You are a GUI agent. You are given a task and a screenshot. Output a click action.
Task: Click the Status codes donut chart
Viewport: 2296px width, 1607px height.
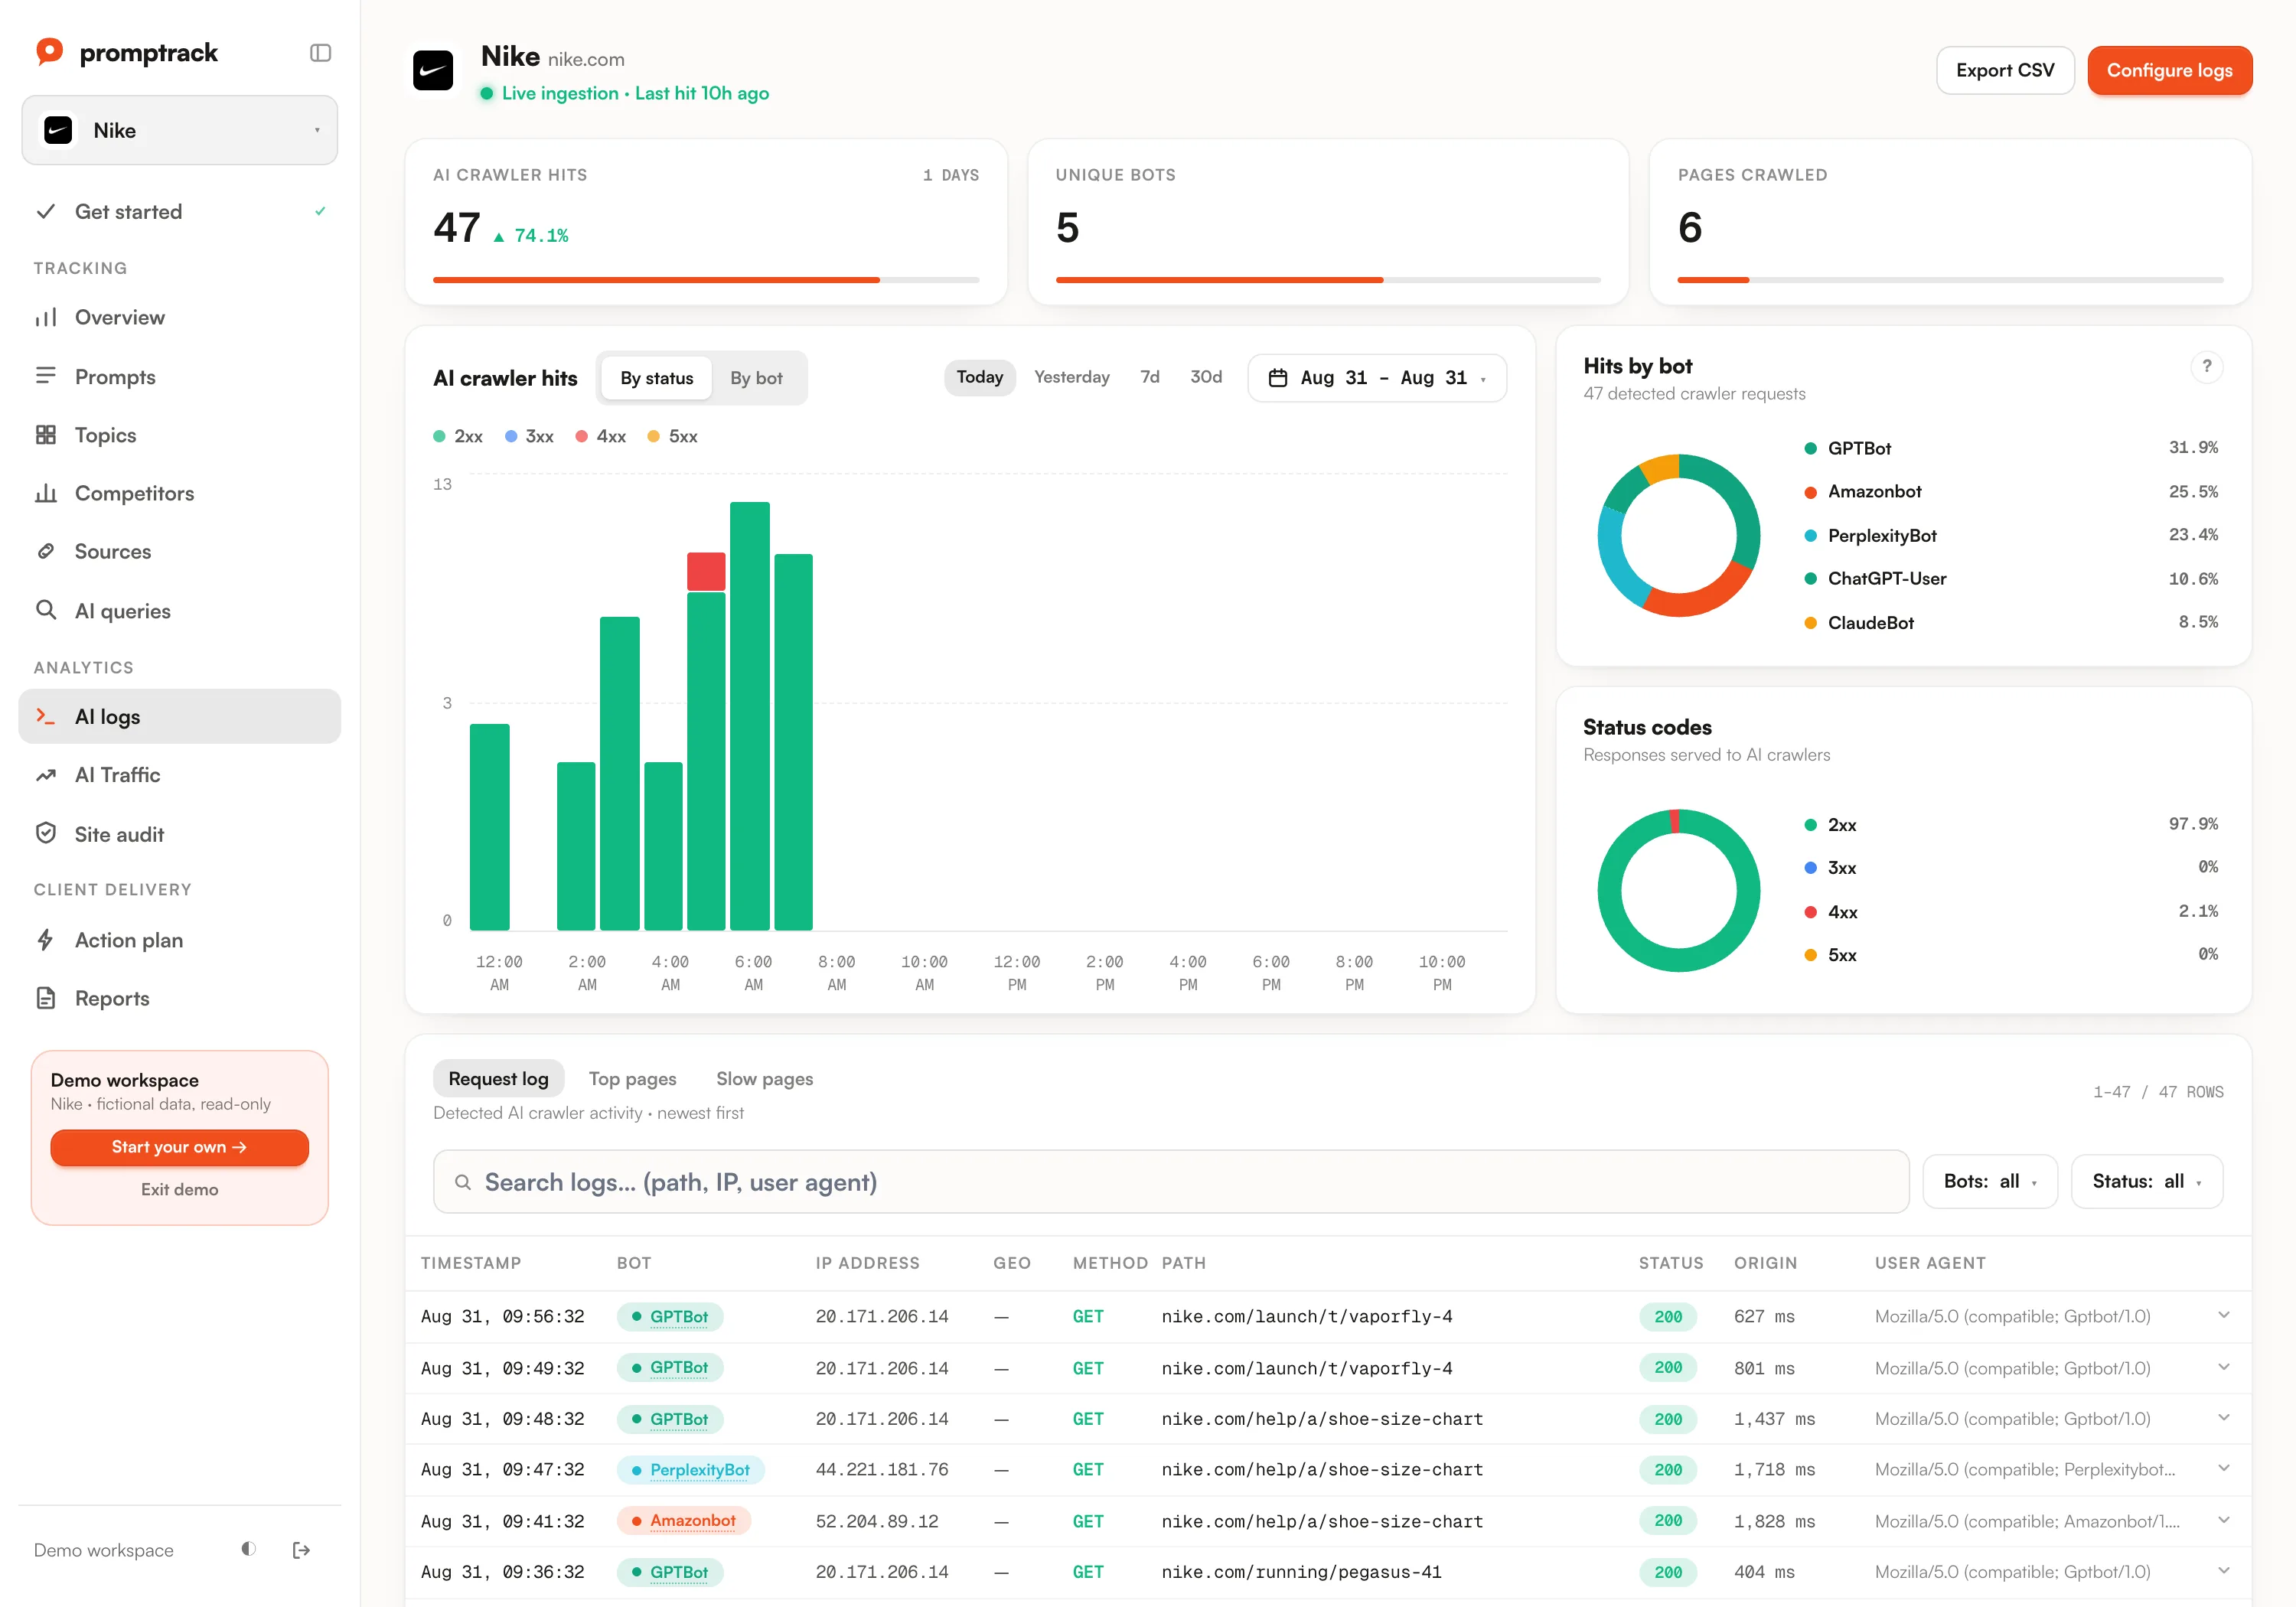point(1679,890)
